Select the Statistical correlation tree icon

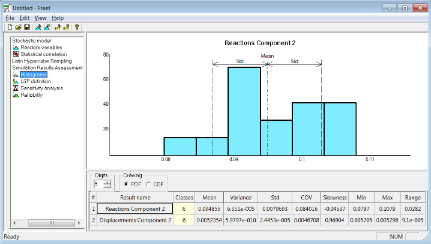point(16,54)
